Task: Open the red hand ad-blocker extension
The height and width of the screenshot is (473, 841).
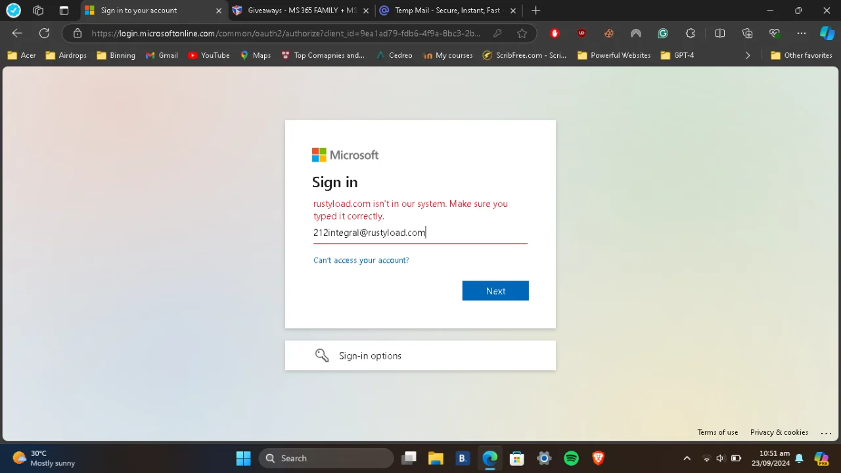Action: point(555,34)
